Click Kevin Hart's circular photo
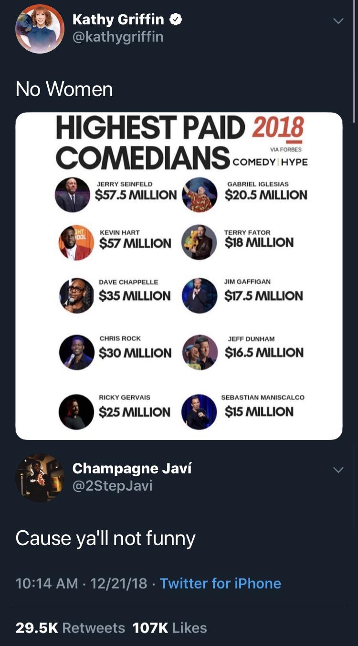 76,242
